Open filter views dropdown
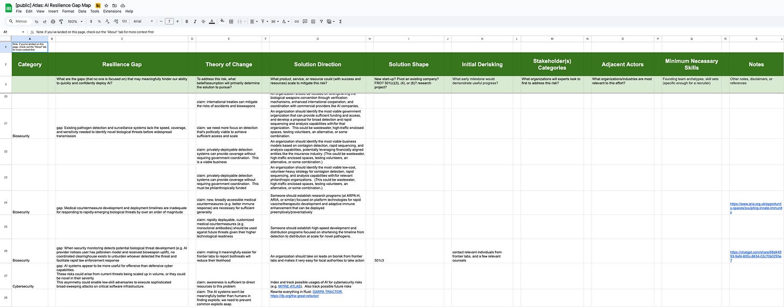The height and width of the screenshot is (307, 784). tap(331, 22)
